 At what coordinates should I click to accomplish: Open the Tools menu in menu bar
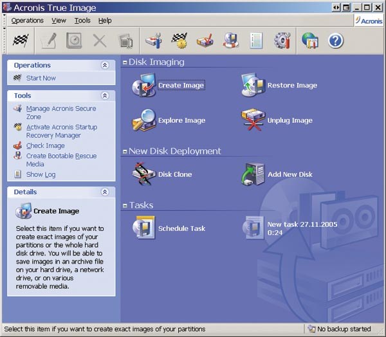[82, 21]
